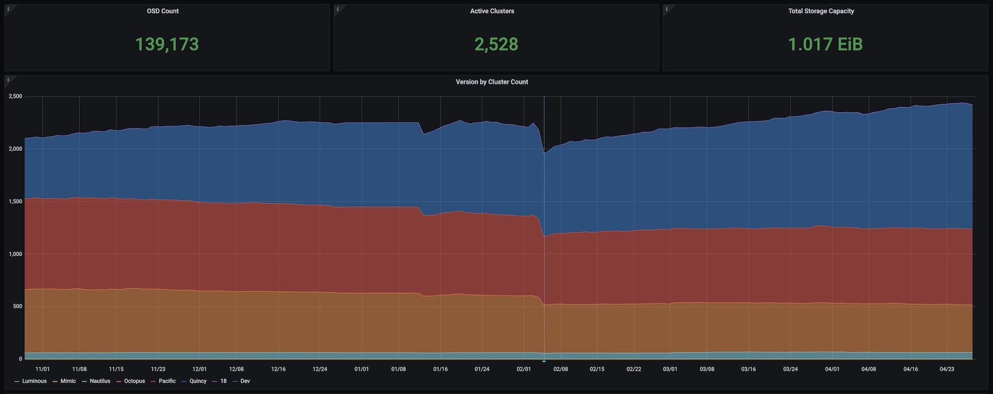Click the Quincy legend color line swatch
Screen dimensions: 993x394
pos(184,381)
